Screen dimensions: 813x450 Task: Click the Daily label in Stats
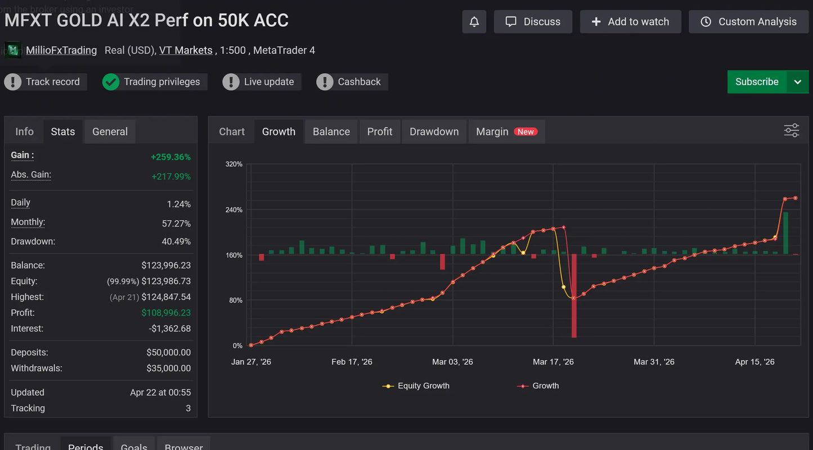pos(21,202)
